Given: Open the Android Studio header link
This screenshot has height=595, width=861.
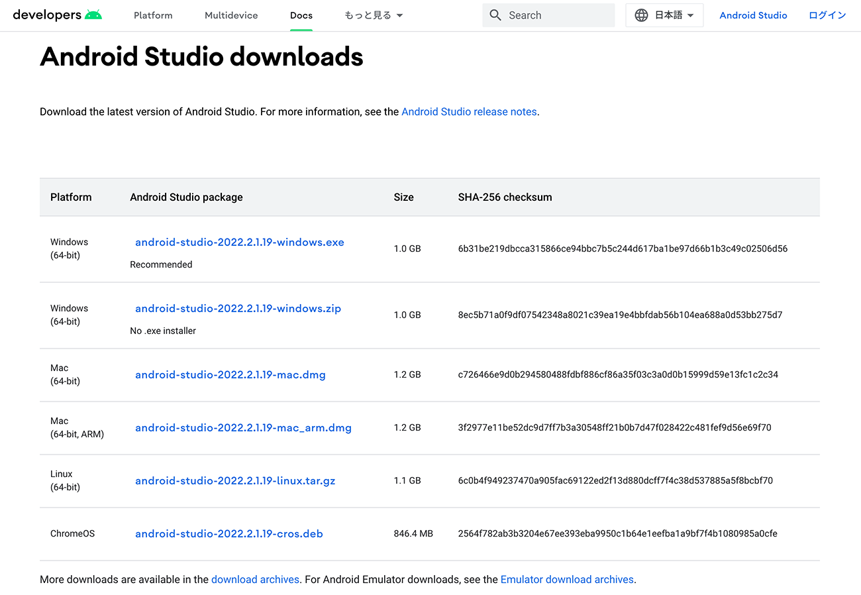Looking at the screenshot, I should pos(753,15).
